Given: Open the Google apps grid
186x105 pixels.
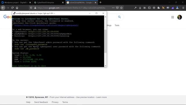Looking at the screenshot, I should click(173, 17).
